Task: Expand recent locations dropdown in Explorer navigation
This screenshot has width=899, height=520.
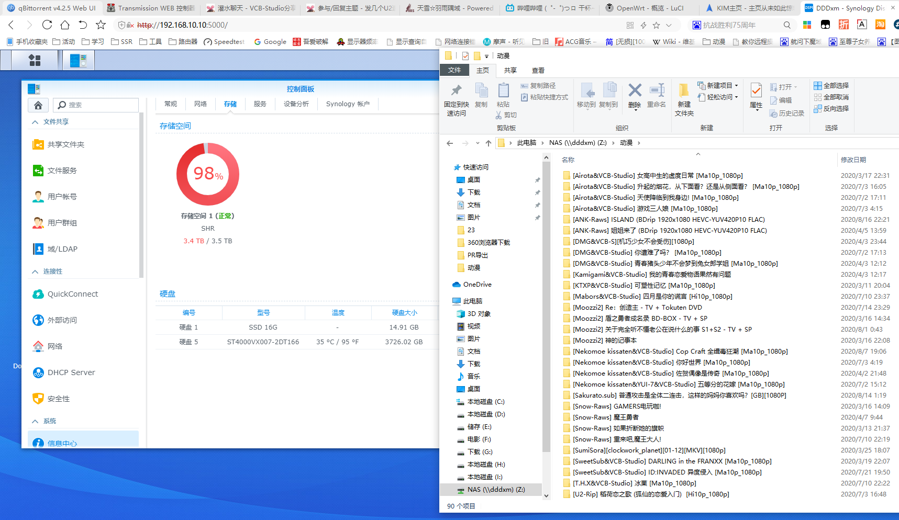Action: (x=478, y=143)
